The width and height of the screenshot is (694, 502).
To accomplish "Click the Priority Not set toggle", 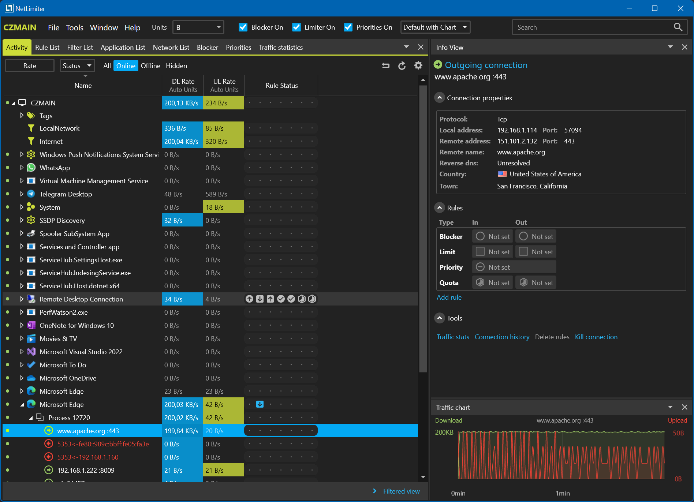I will pos(514,267).
